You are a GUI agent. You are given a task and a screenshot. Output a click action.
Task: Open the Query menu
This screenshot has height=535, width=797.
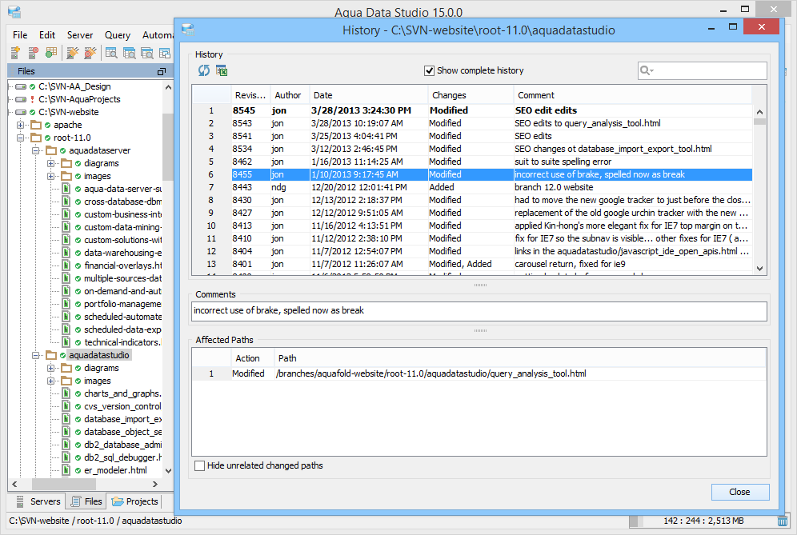pos(118,35)
